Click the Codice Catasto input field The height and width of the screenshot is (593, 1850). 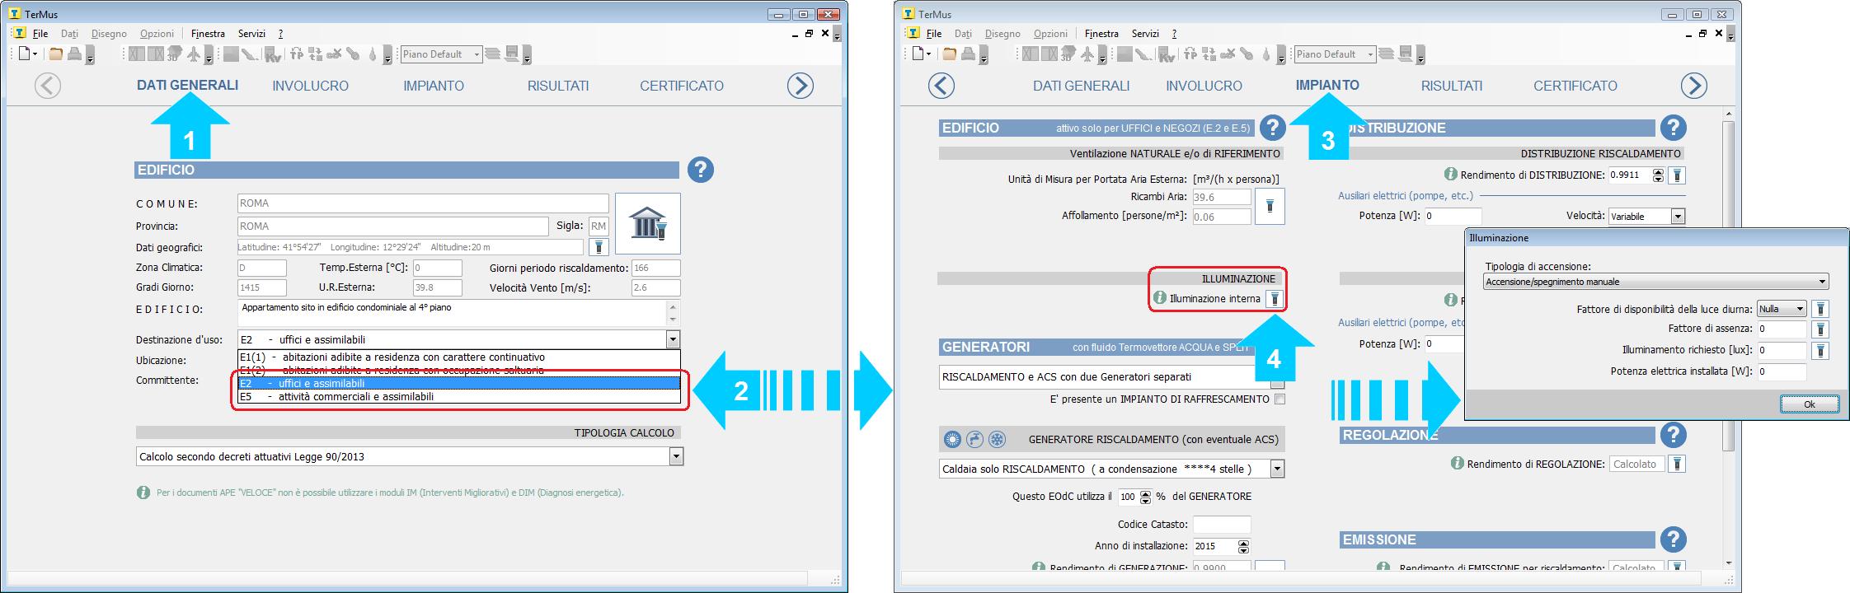[1221, 525]
